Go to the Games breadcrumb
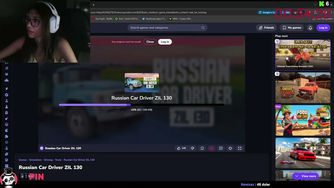The image size is (334, 188). click(23, 160)
